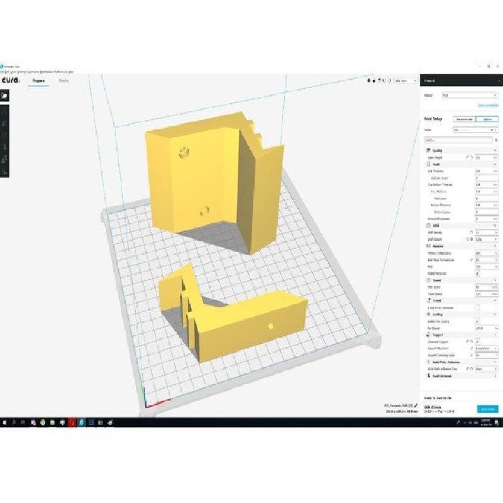
Task: Choose Recommended print setup
Action: click(465, 119)
